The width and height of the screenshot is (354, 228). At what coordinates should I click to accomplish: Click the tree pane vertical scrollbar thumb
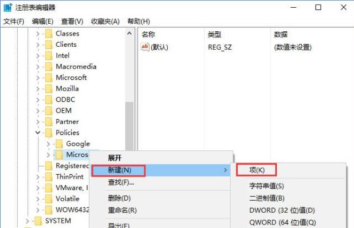(129, 126)
